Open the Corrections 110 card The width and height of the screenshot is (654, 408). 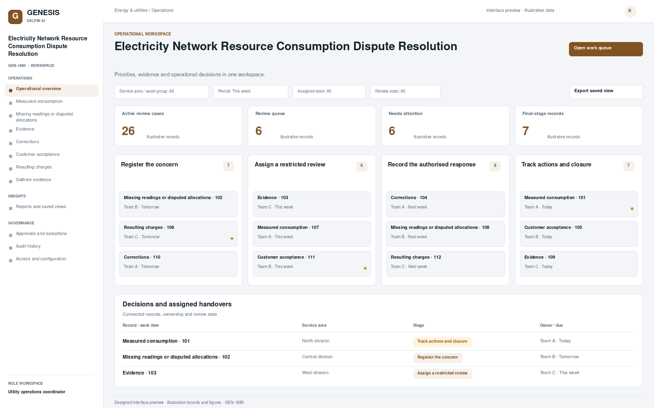pos(178,264)
